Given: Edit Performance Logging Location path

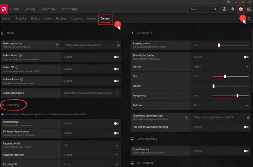Looking at the screenshot, I should point(248,117).
